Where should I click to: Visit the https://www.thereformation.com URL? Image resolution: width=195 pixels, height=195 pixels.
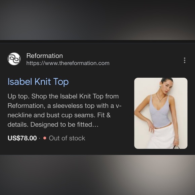(68, 63)
